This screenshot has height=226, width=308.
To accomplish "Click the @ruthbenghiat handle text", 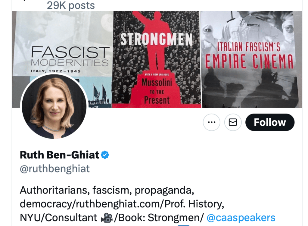I will coord(55,169).
